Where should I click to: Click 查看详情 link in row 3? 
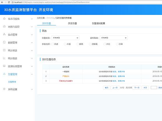[x=121, y=81]
